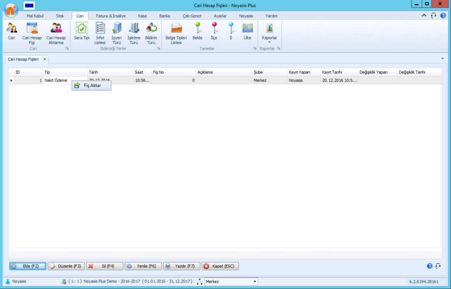The image size is (451, 289).
Task: Switch to Banka ribbon tab
Action: pos(165,16)
